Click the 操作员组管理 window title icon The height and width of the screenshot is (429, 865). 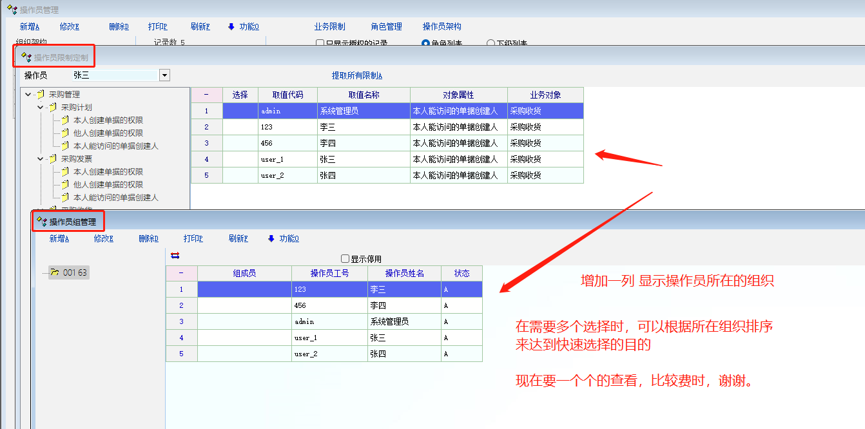[42, 222]
